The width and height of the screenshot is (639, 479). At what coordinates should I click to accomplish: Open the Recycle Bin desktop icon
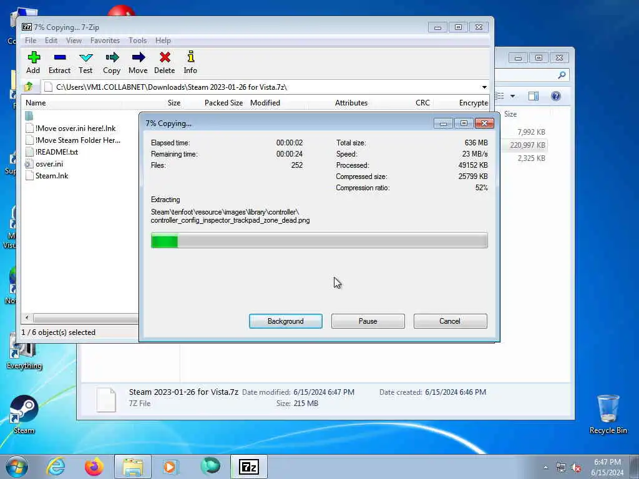[608, 414]
